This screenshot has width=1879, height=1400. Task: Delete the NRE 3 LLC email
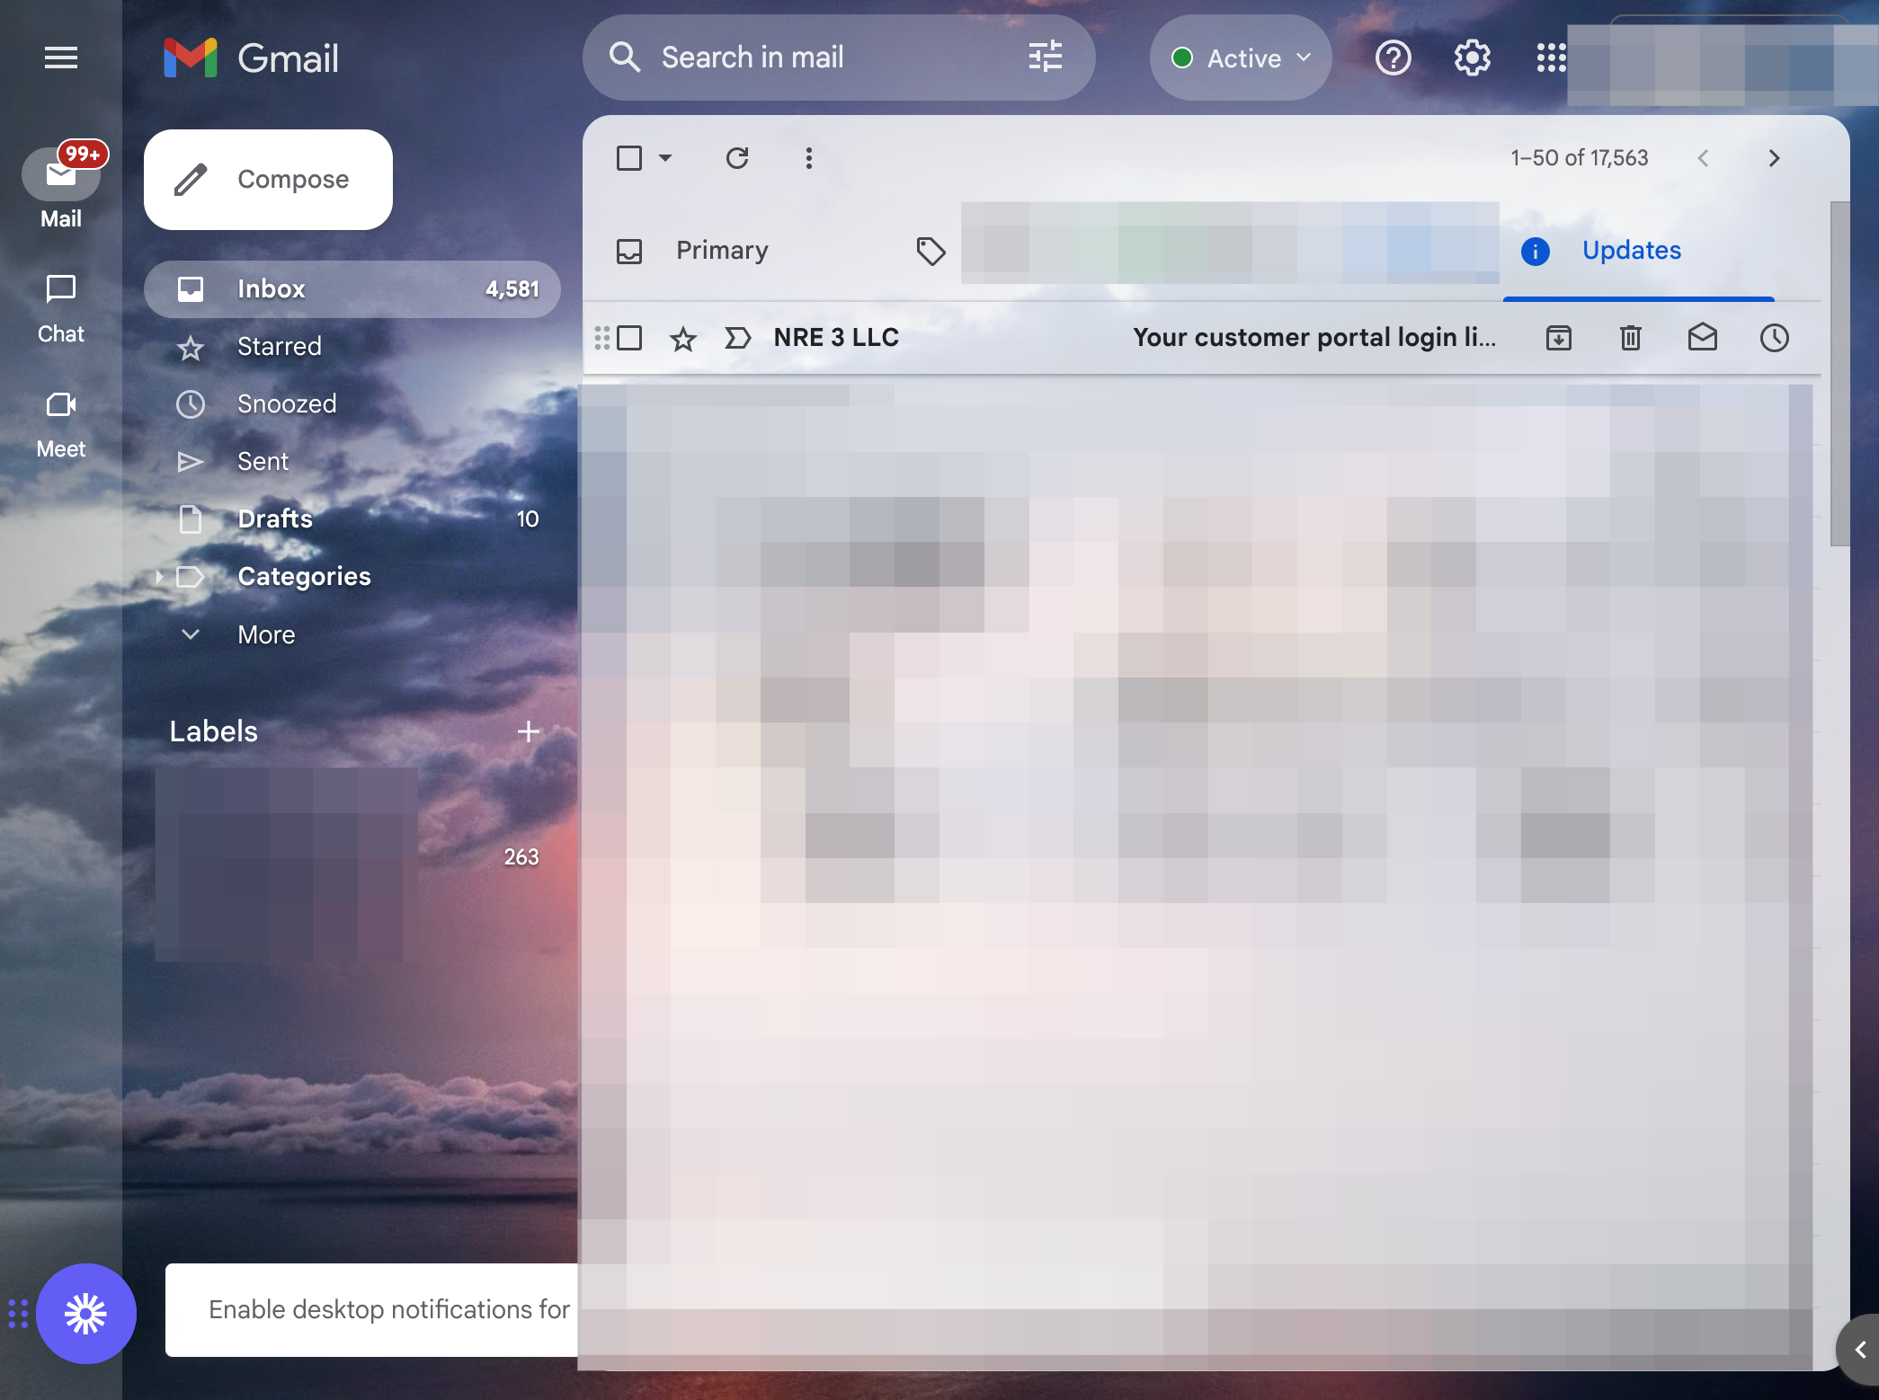click(x=1631, y=338)
